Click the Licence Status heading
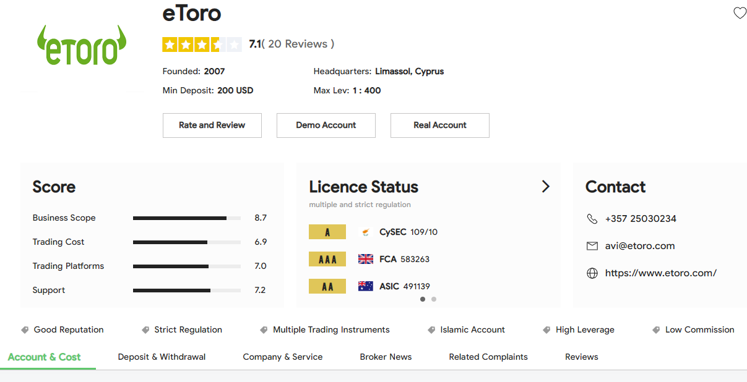This screenshot has width=747, height=382. coord(364,187)
